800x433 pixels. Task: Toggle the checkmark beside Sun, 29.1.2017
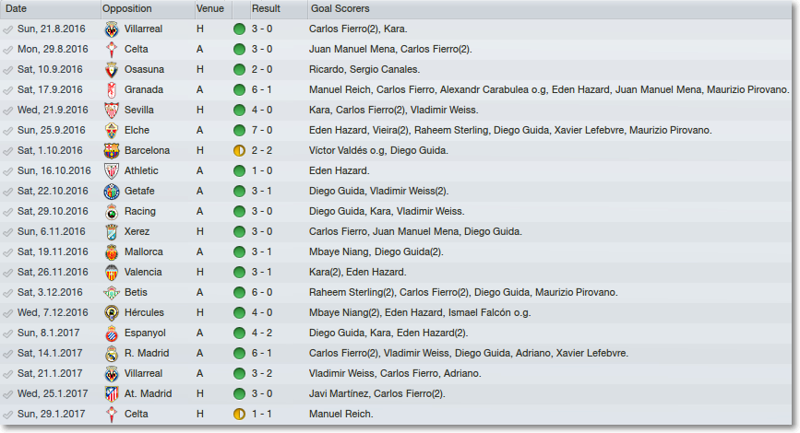pyautogui.click(x=7, y=415)
